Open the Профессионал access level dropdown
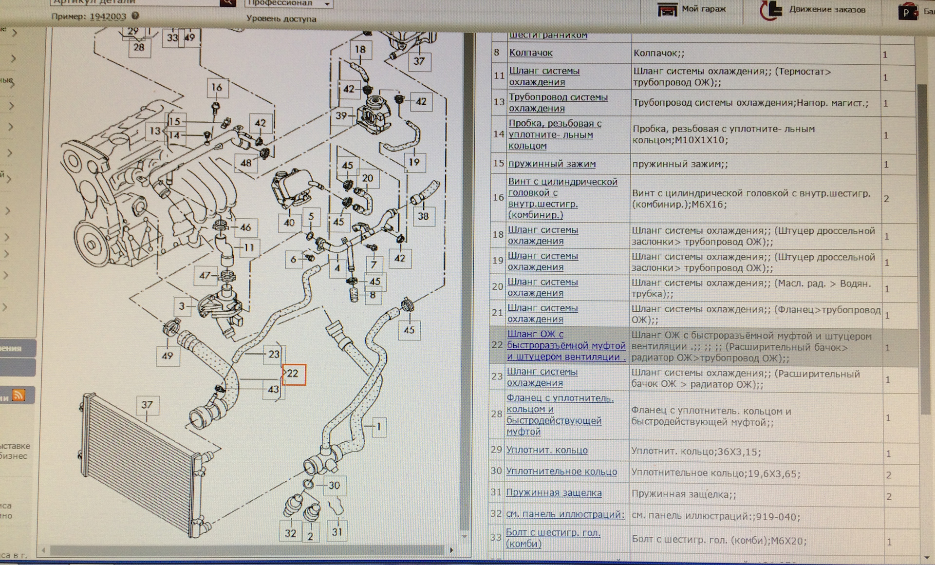The image size is (935, 565). [289, 3]
